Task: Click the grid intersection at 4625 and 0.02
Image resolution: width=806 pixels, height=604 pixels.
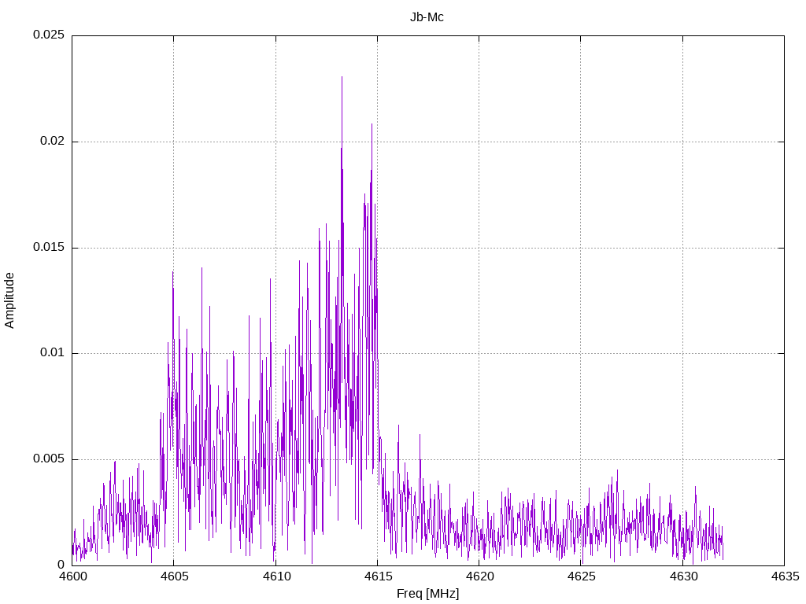Action: 581,142
